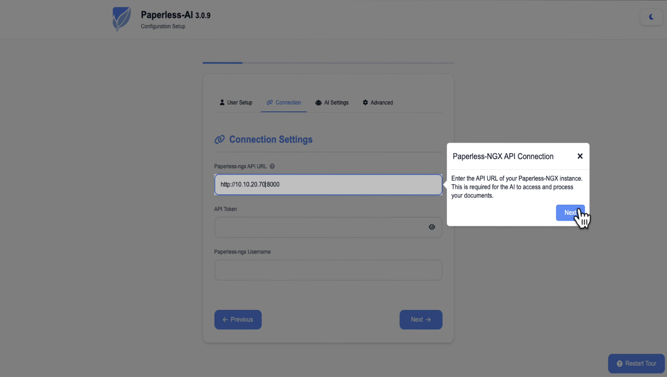The height and width of the screenshot is (377, 667).
Task: Click the Paperless-ngx Username field
Action: point(328,270)
